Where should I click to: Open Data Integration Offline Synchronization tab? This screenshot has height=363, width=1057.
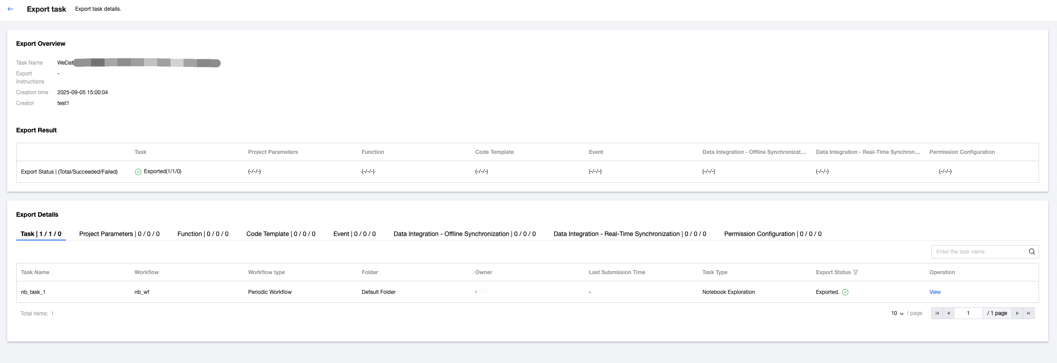pos(464,234)
